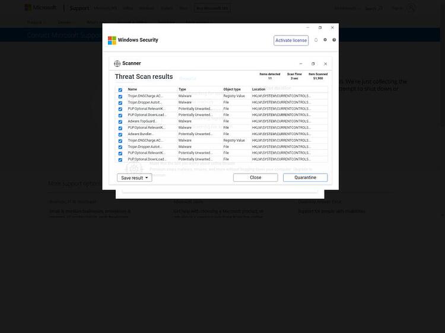Click the notification bell icon in Windows Security

point(316,40)
